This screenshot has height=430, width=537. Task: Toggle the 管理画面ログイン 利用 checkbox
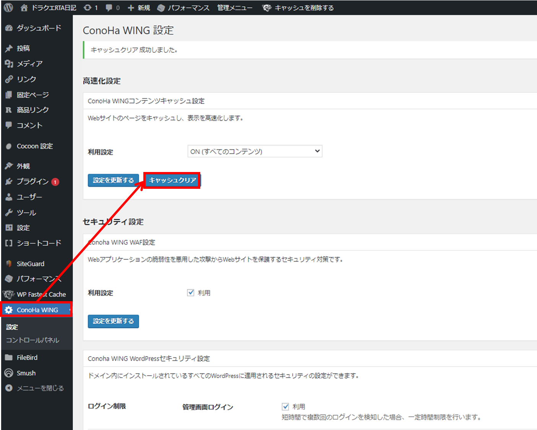pos(286,406)
